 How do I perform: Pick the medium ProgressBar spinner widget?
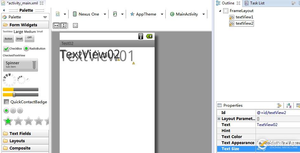point(21,80)
